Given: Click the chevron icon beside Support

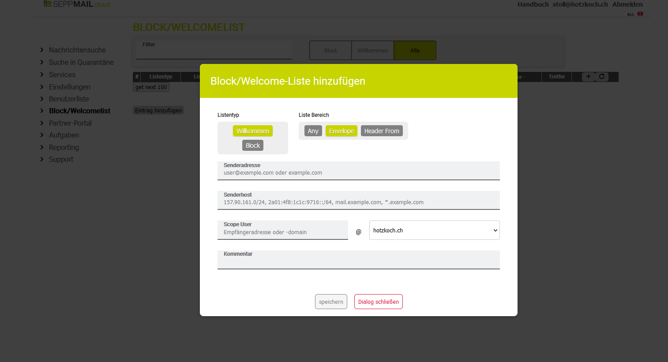Looking at the screenshot, I should pyautogui.click(x=42, y=159).
